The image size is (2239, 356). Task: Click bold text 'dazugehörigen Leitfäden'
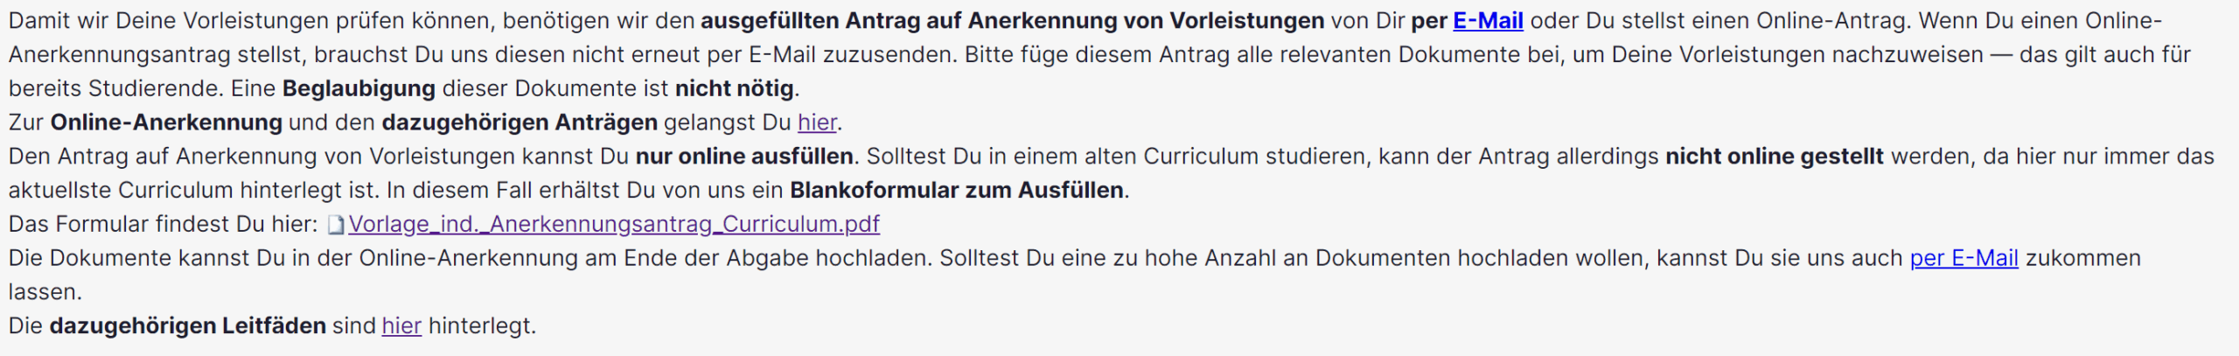(x=187, y=326)
